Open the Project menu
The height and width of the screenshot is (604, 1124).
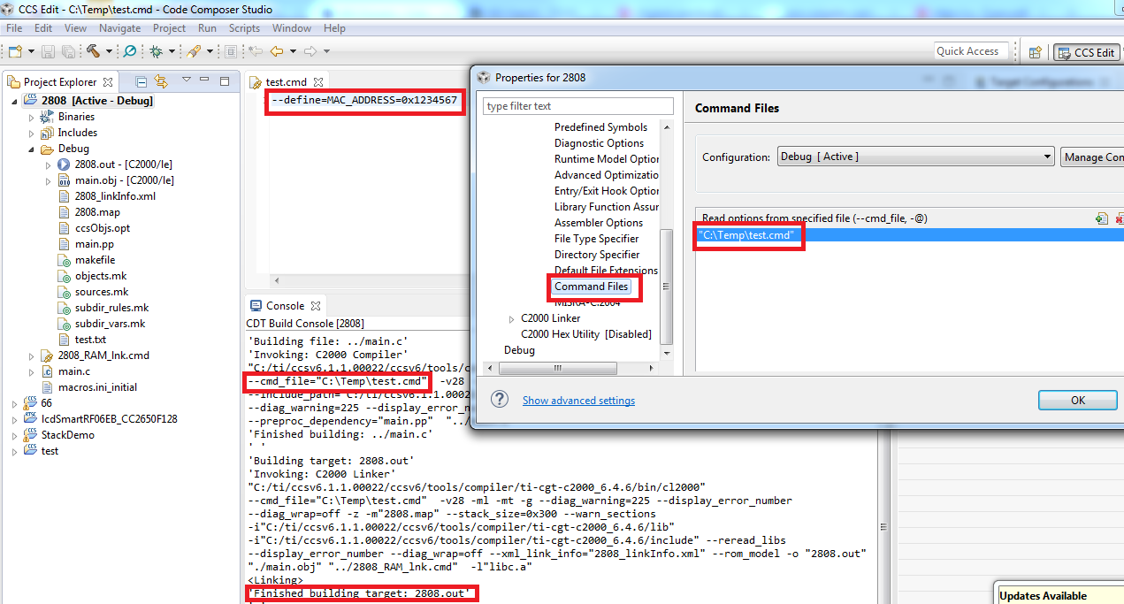pos(169,28)
